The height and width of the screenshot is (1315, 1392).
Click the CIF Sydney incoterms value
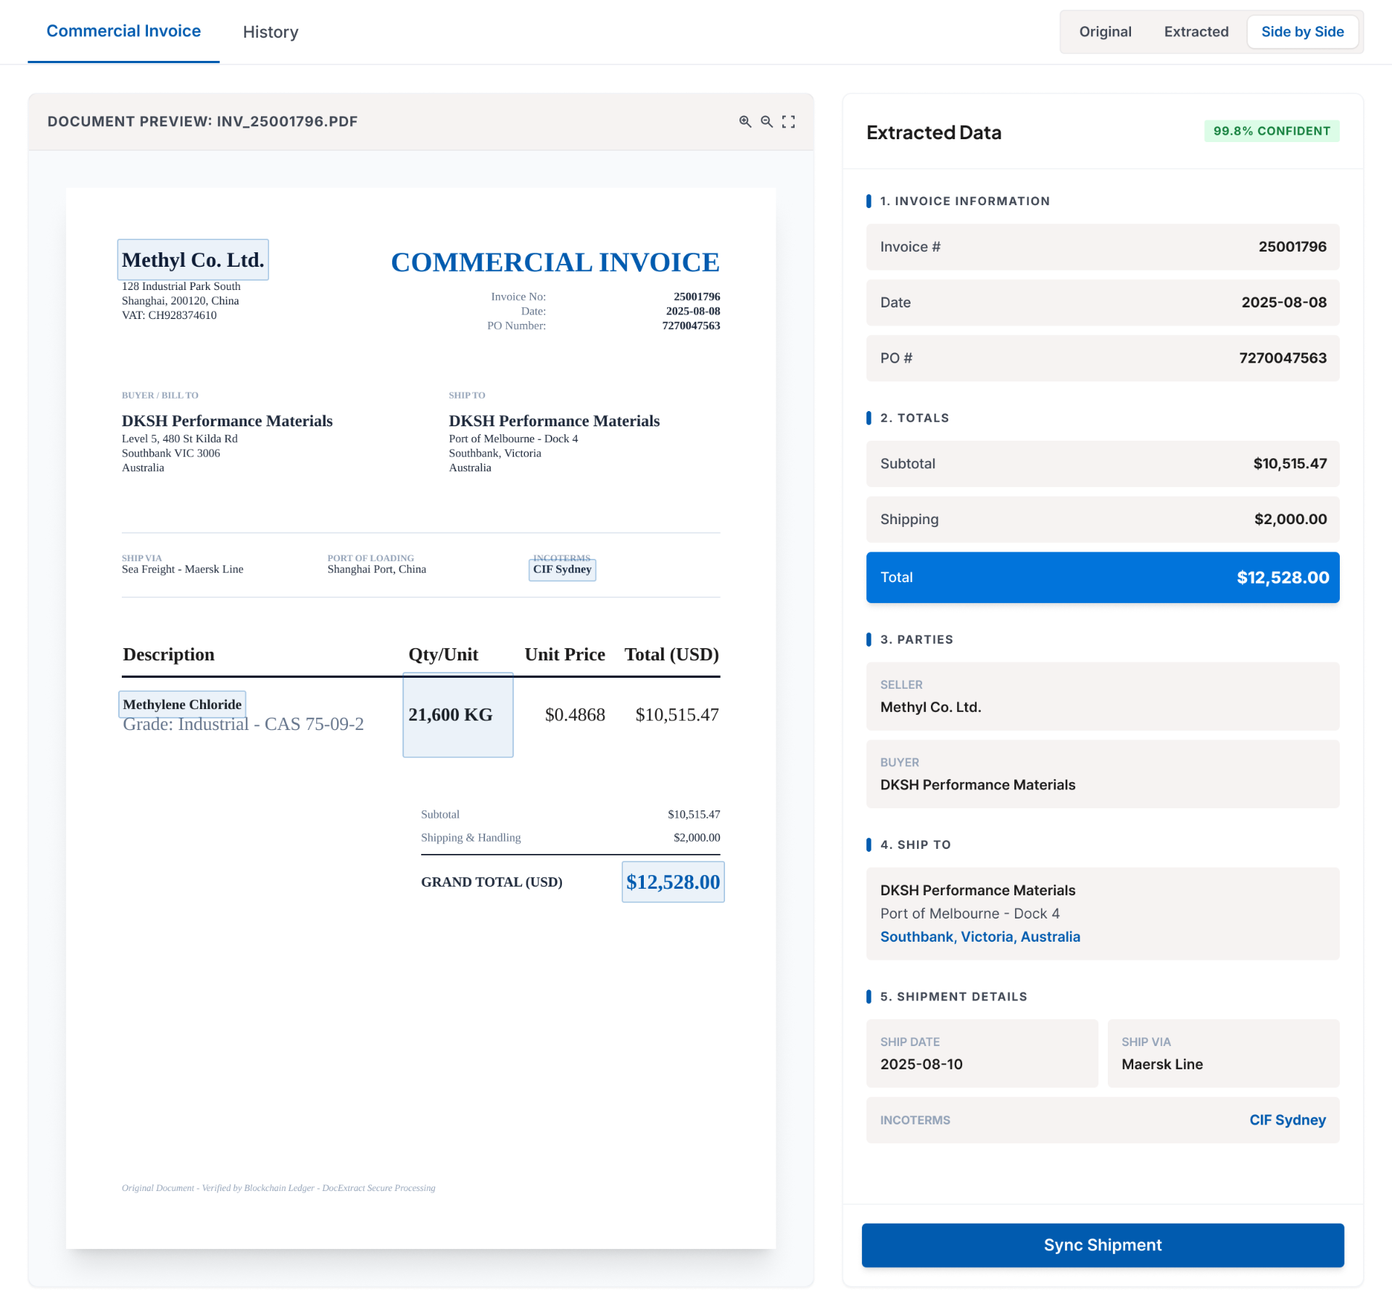click(x=1288, y=1120)
